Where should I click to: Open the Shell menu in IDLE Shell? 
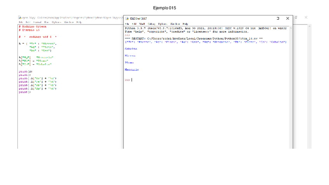pos(142,24)
